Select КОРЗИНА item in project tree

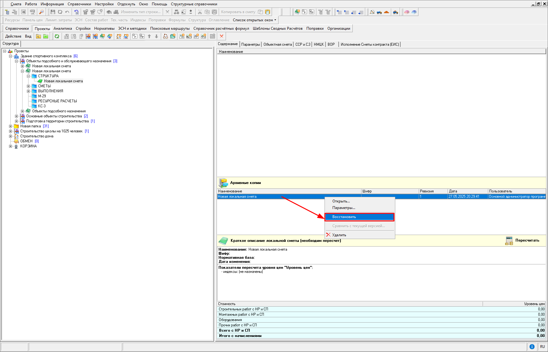point(28,146)
